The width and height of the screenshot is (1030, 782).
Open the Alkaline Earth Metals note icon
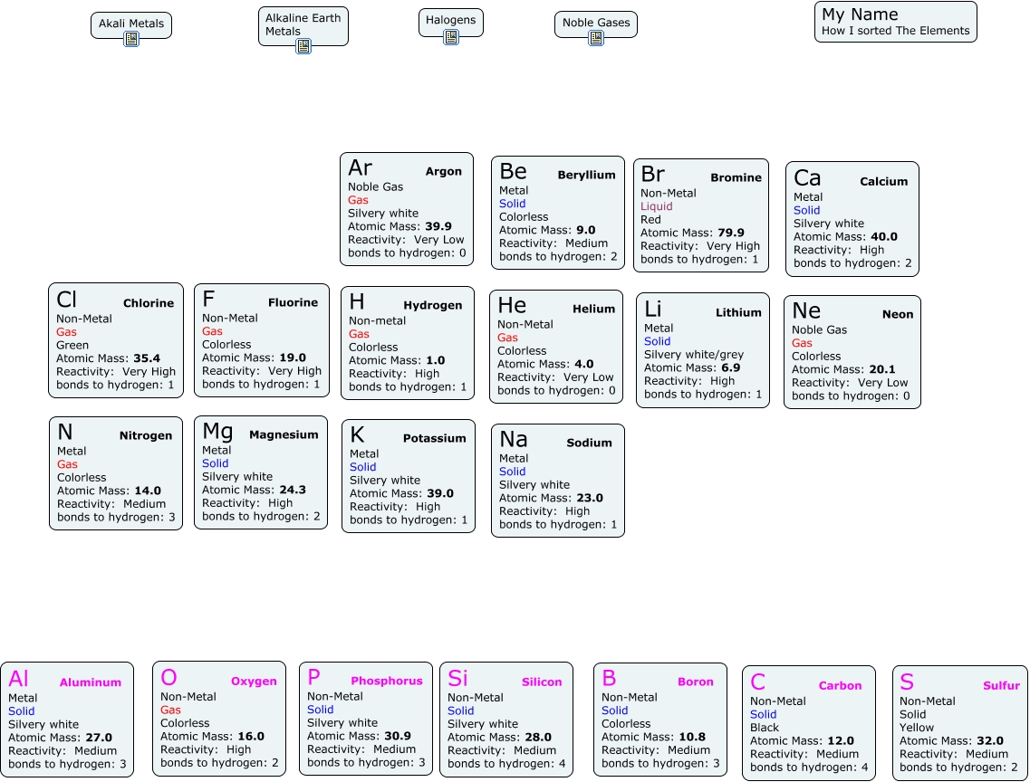tap(303, 45)
